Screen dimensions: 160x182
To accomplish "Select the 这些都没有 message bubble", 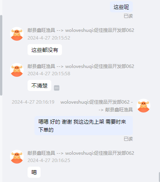I will (45, 50).
